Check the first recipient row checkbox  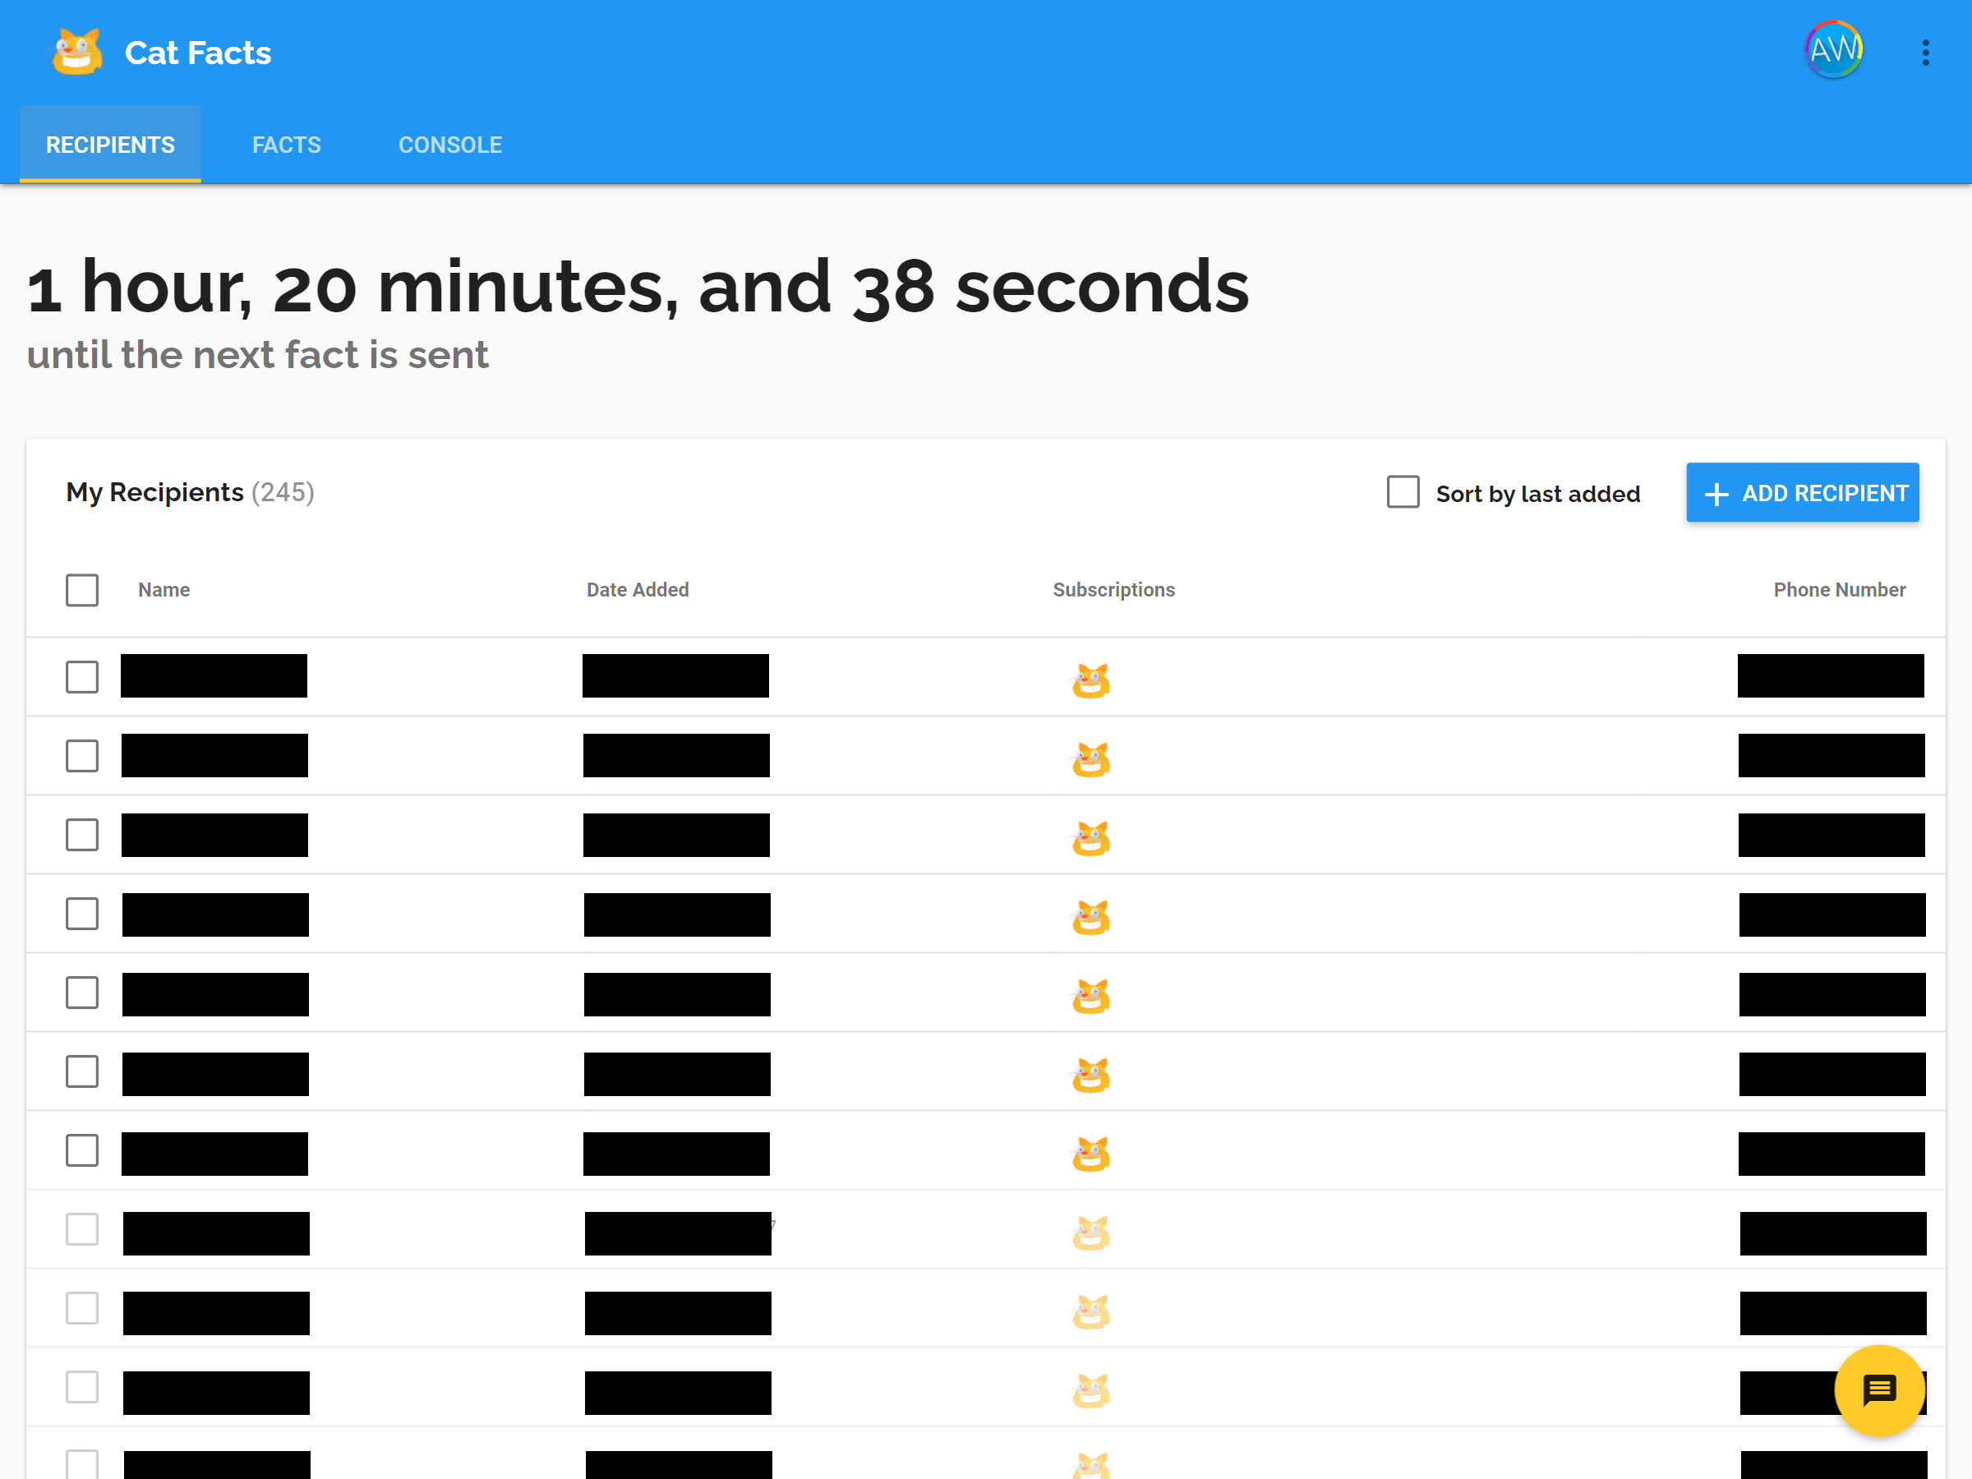(x=82, y=677)
